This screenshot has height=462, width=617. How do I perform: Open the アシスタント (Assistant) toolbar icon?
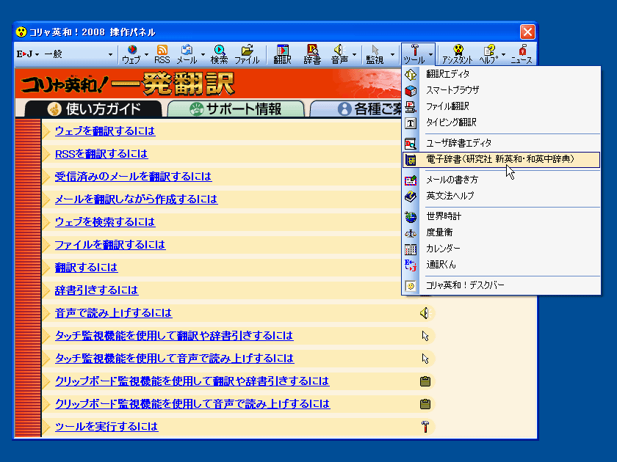[x=457, y=54]
